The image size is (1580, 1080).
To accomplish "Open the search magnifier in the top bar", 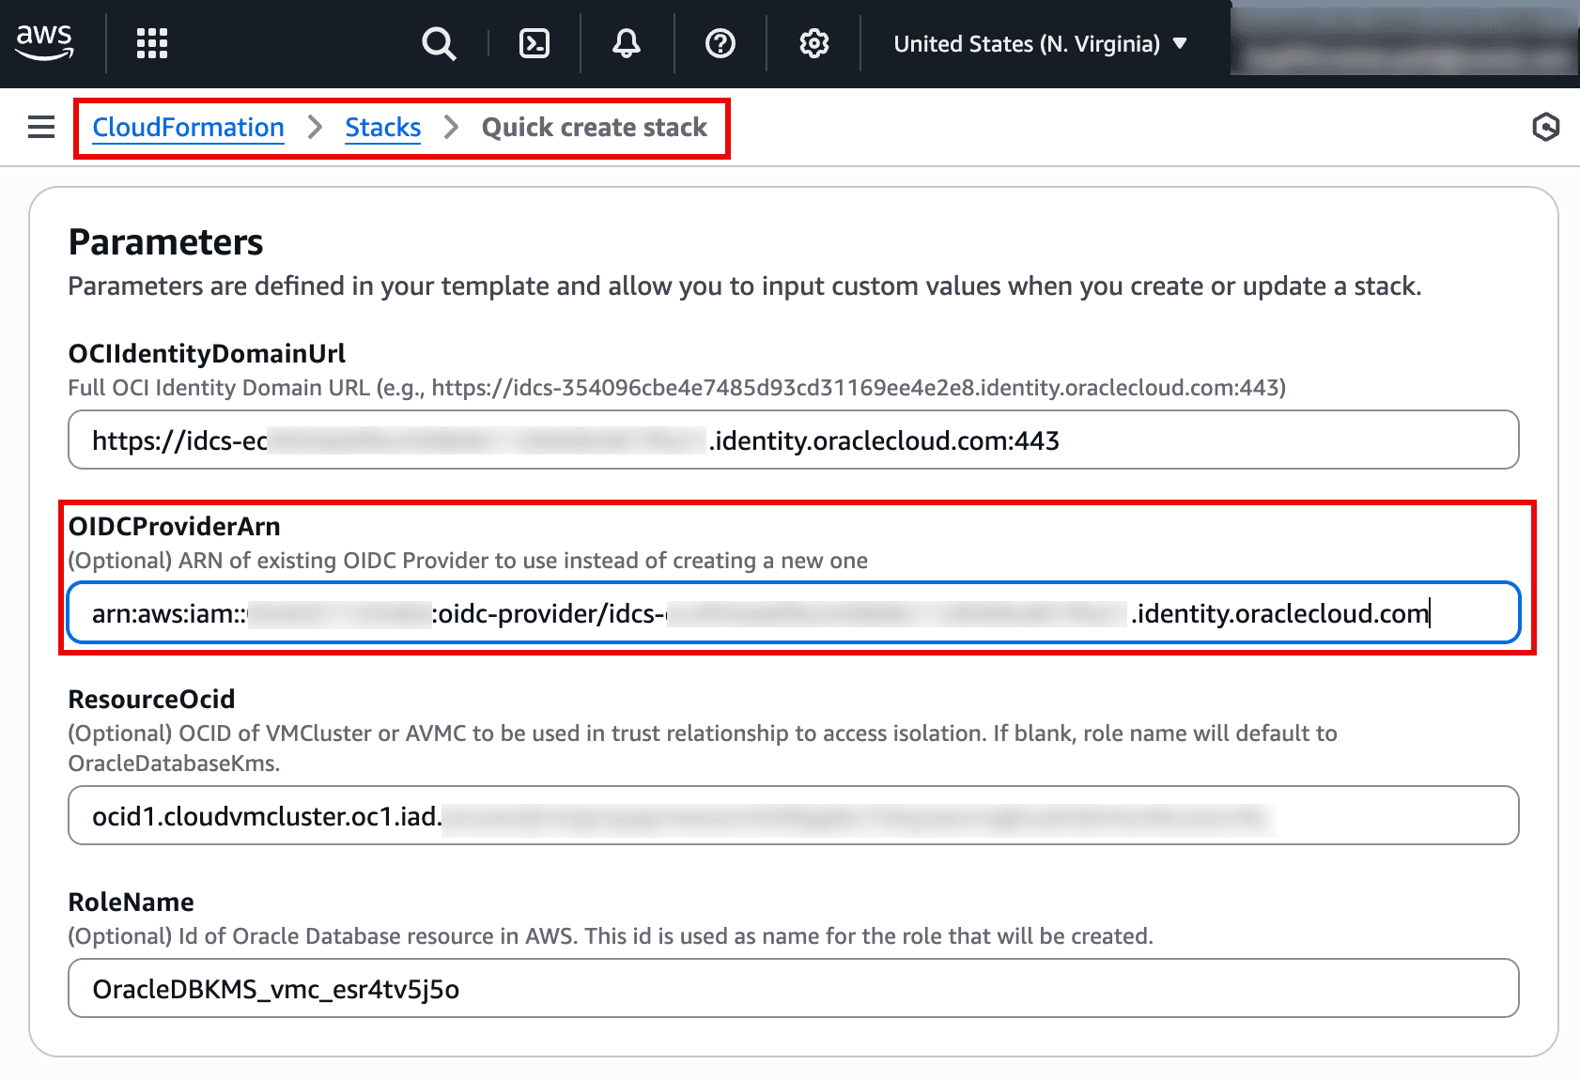I will pyautogui.click(x=439, y=43).
